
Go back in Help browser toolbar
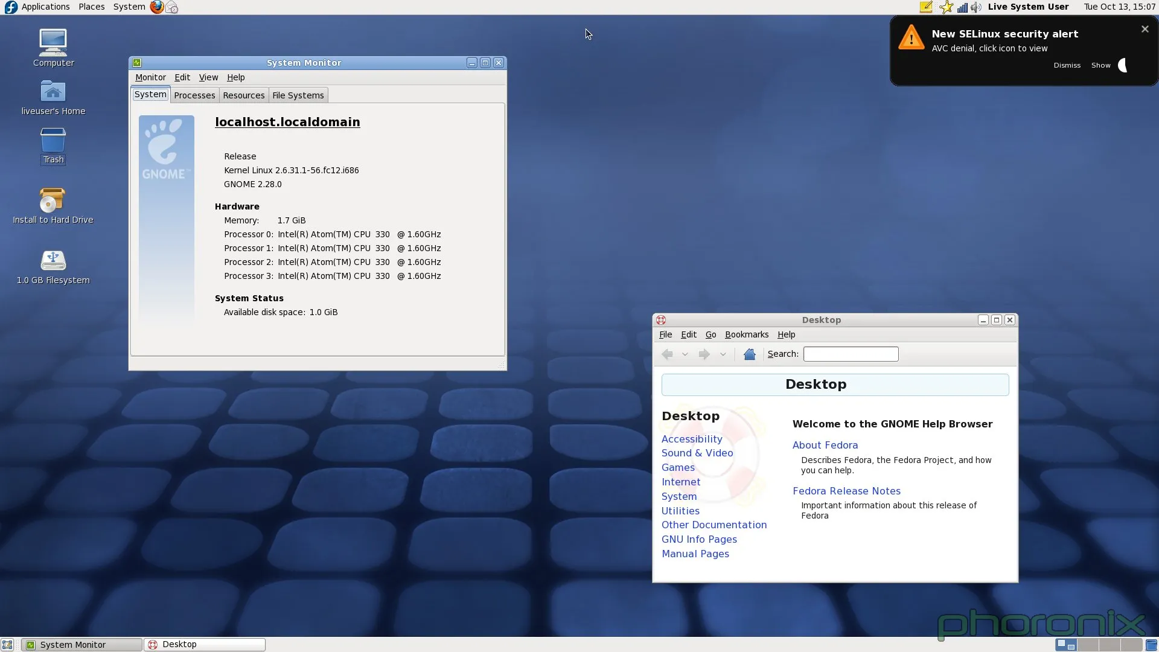point(667,354)
